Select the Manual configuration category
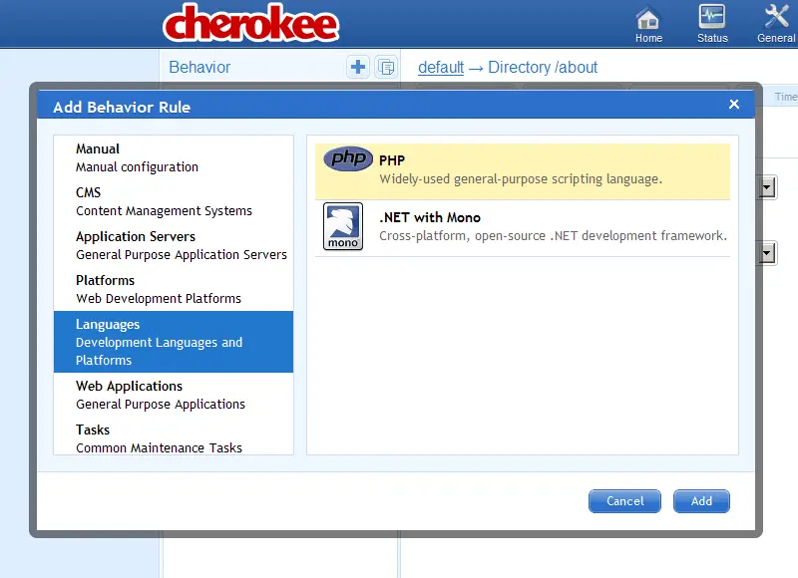 174,157
